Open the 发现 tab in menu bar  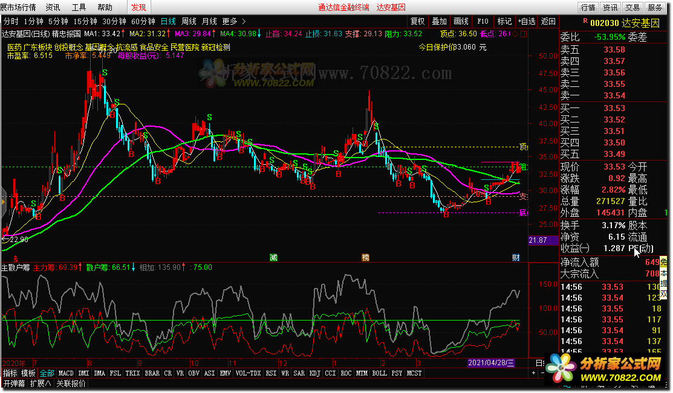138,7
